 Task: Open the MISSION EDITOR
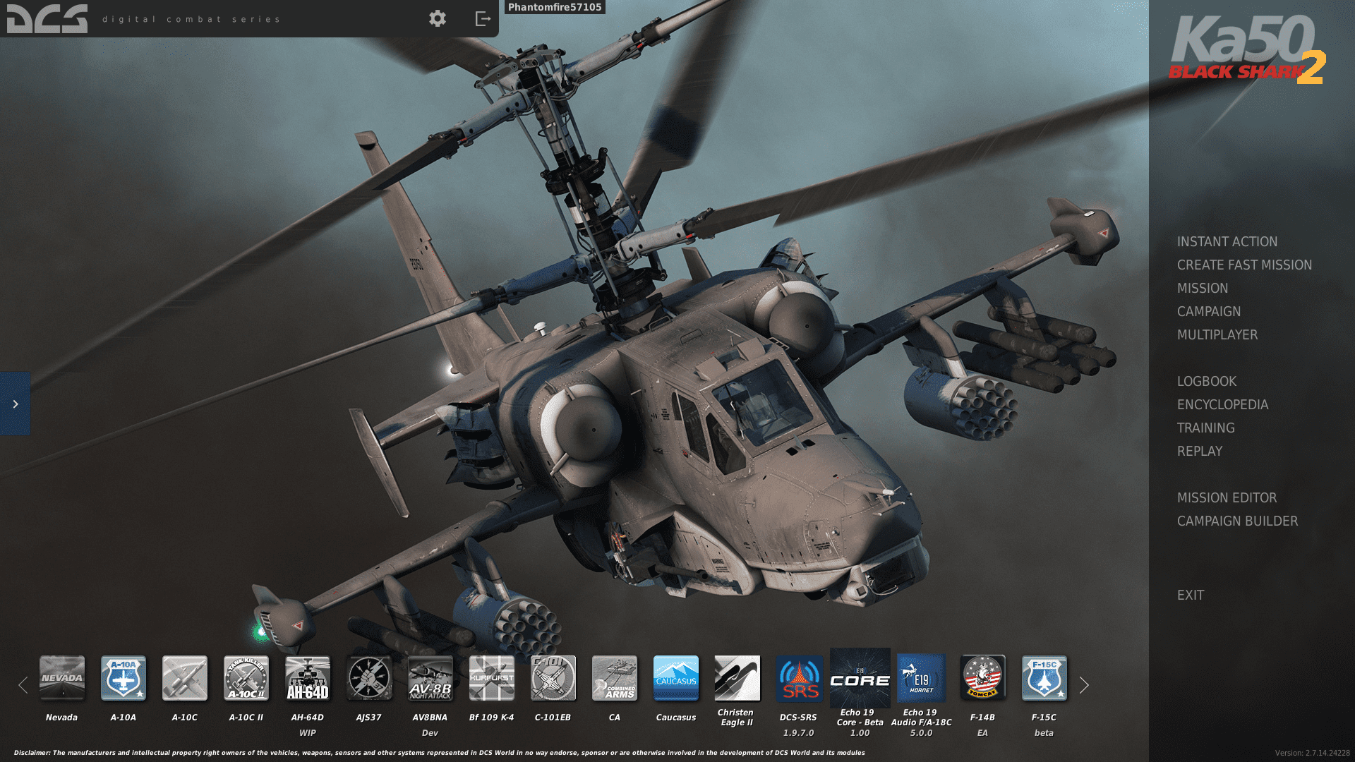click(x=1227, y=498)
